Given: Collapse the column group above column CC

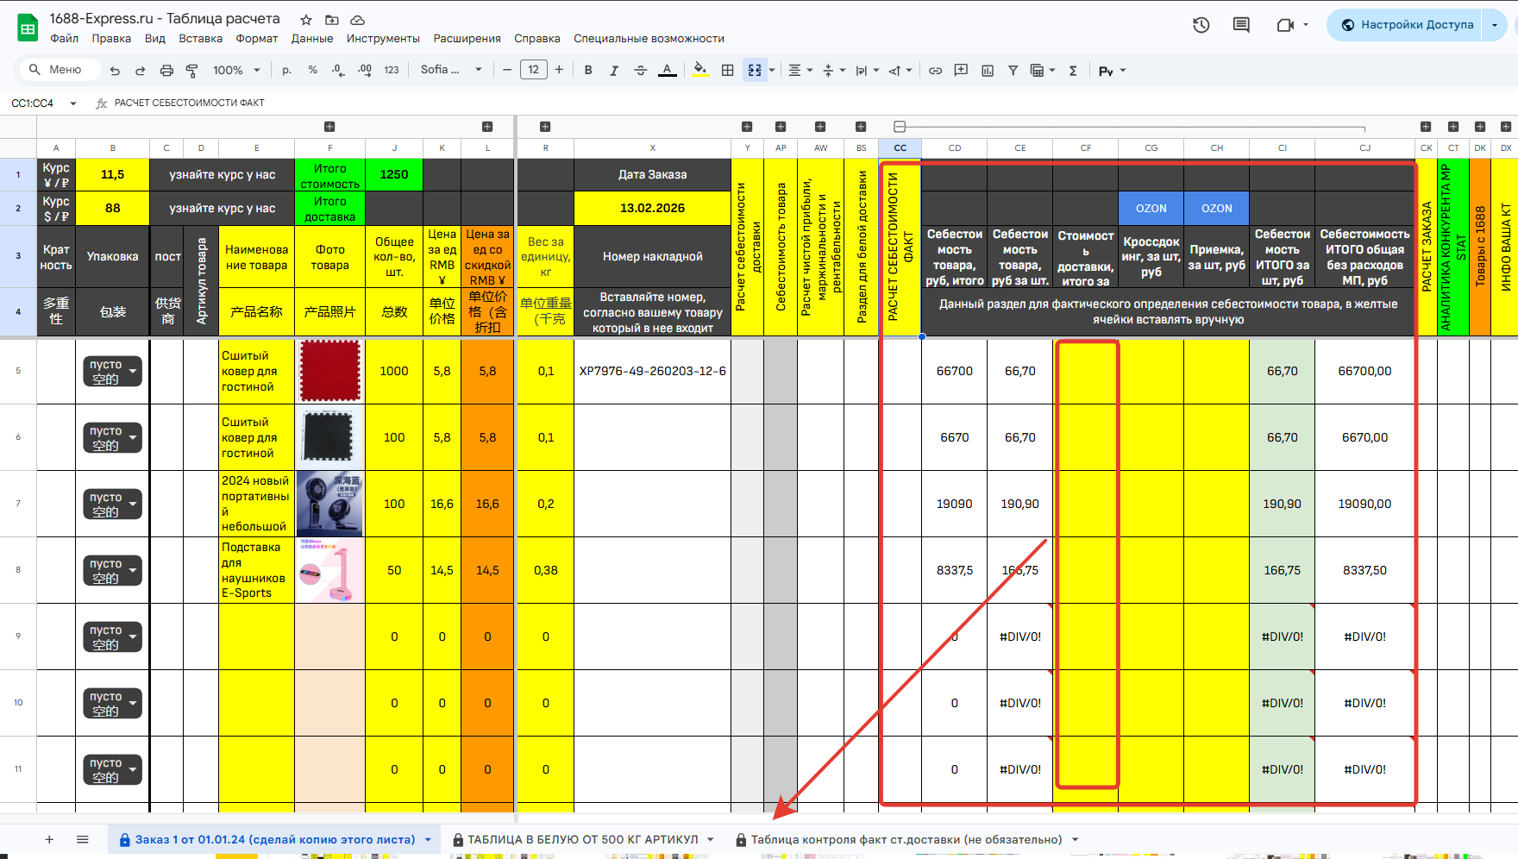Looking at the screenshot, I should point(900,127).
